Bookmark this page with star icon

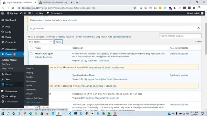point(135,8)
